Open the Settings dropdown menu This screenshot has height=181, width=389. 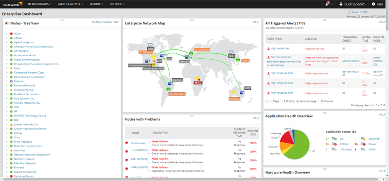click(x=117, y=4)
